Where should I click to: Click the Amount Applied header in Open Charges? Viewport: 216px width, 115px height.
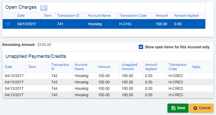point(186,16)
